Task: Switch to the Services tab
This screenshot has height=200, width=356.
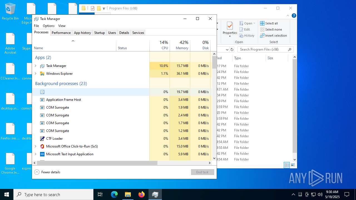Action: pos(138,32)
